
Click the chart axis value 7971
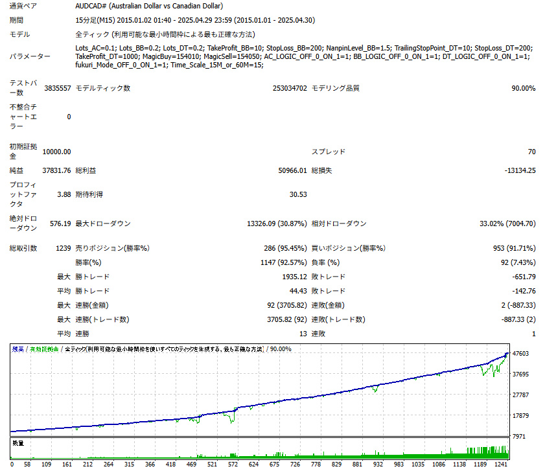(x=519, y=437)
